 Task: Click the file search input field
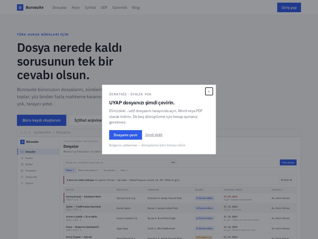tap(116, 162)
